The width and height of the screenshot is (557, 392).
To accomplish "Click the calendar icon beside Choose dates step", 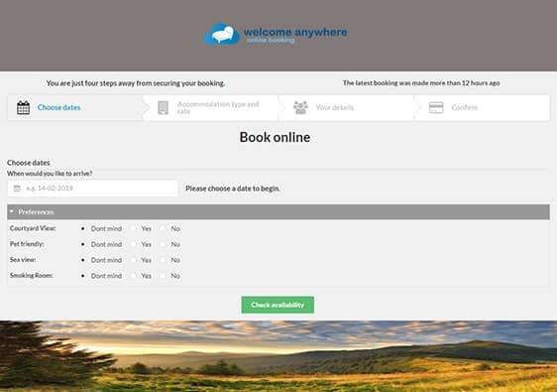I will pos(24,107).
